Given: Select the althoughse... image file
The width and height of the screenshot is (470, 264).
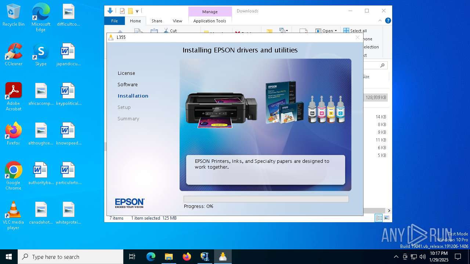Looking at the screenshot, I should [41, 134].
